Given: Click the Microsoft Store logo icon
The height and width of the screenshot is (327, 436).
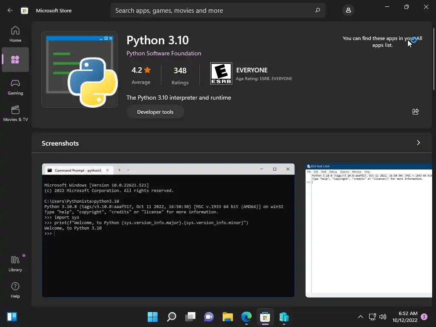Looking at the screenshot, I should pos(24,11).
